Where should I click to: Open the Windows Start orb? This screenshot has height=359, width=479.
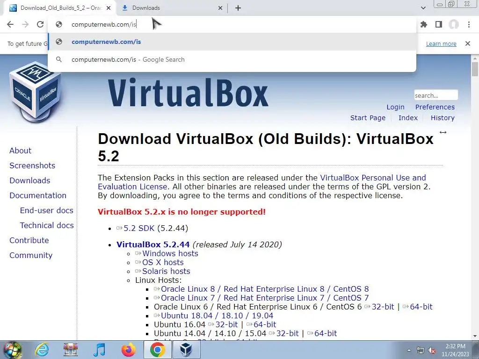13,350
